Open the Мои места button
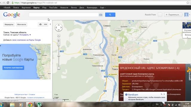The height and width of the screenshot is (107, 191). [21, 24]
